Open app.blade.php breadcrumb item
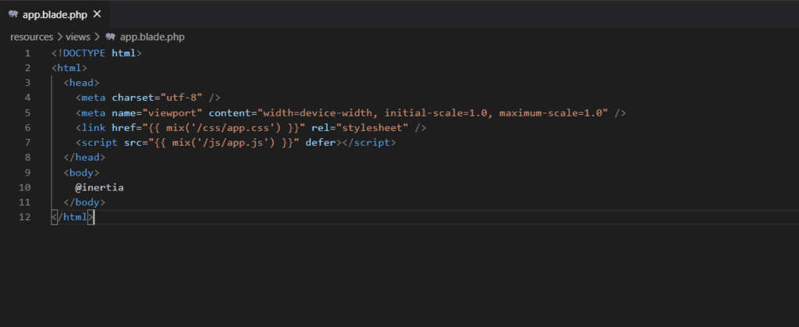This screenshot has width=799, height=327. point(152,37)
